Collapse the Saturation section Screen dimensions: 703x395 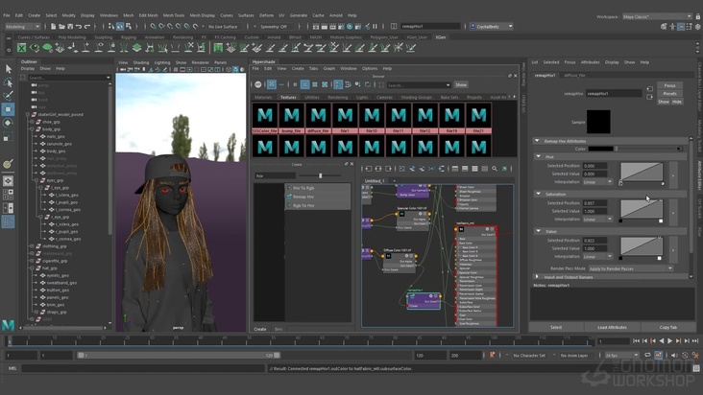(539, 195)
